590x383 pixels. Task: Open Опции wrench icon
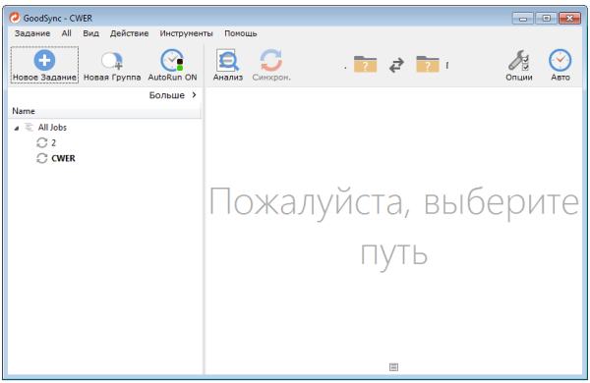click(x=519, y=60)
